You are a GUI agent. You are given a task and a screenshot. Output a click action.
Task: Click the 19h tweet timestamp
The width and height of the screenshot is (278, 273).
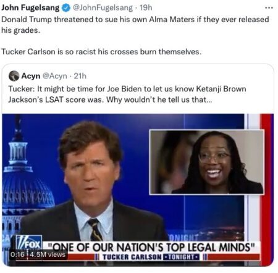[146, 8]
